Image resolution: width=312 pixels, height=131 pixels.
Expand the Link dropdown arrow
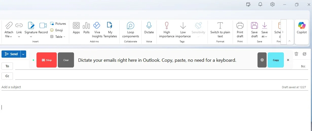click(19, 37)
